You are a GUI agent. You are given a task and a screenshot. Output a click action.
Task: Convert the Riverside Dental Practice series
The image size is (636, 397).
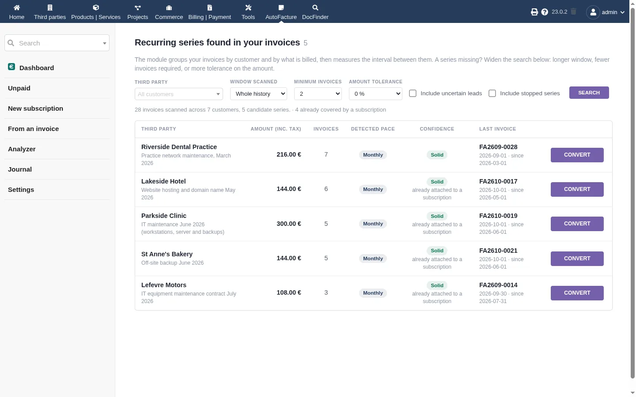tap(577, 155)
